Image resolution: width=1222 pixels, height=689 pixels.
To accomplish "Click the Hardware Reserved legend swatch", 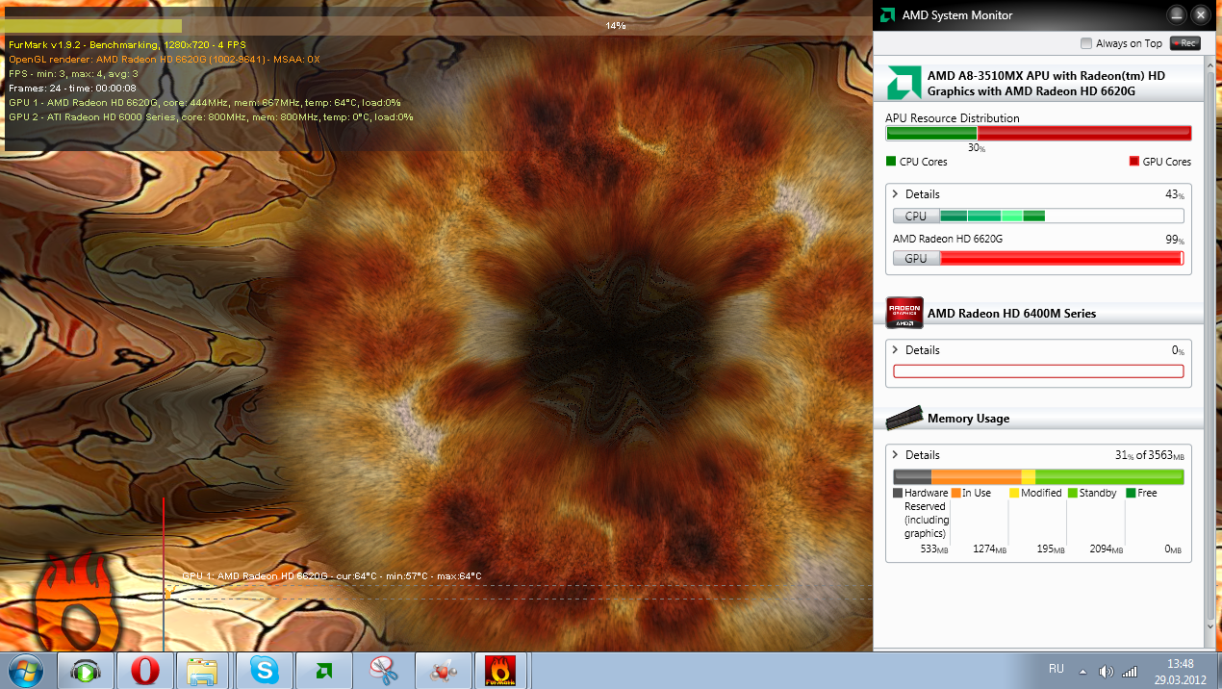I will (898, 493).
